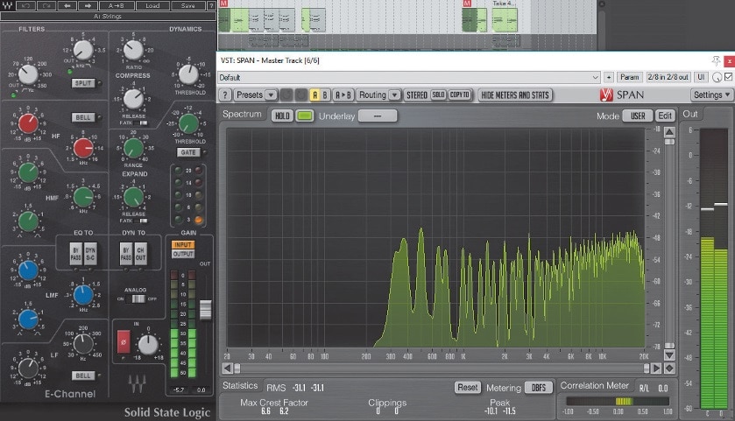The width and height of the screenshot is (735, 421).
Task: Select SPAN state A
Action: (315, 95)
